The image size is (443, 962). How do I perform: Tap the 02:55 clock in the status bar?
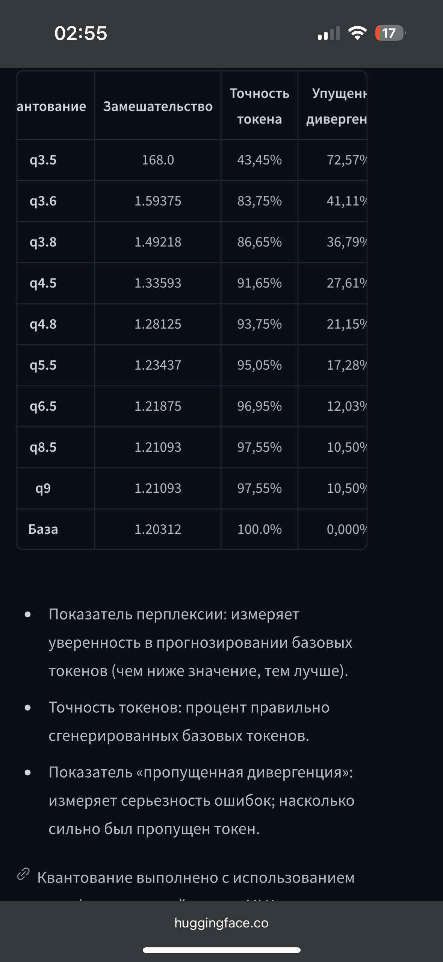(81, 33)
